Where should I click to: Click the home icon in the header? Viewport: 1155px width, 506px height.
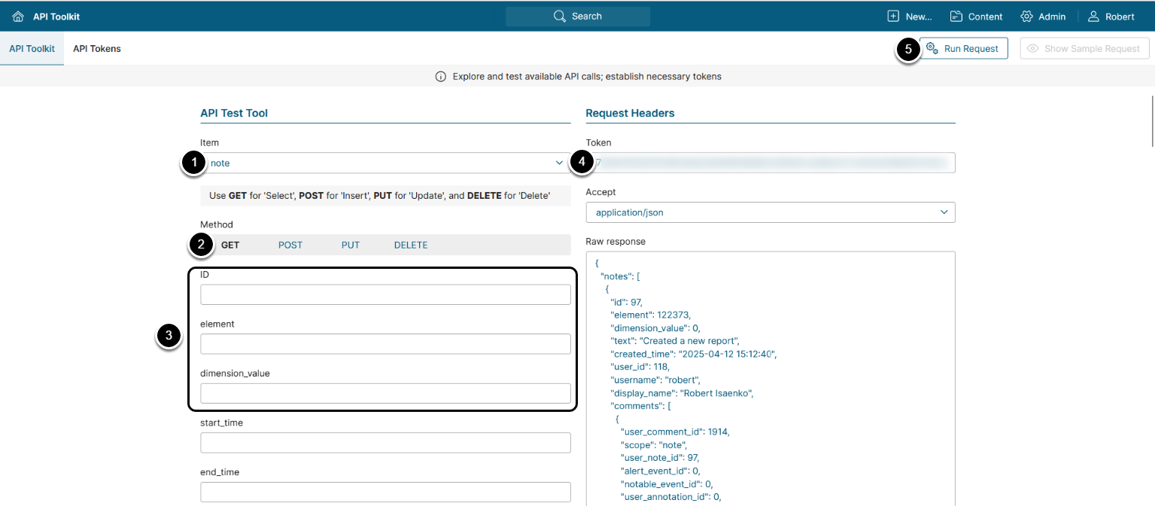click(x=18, y=16)
